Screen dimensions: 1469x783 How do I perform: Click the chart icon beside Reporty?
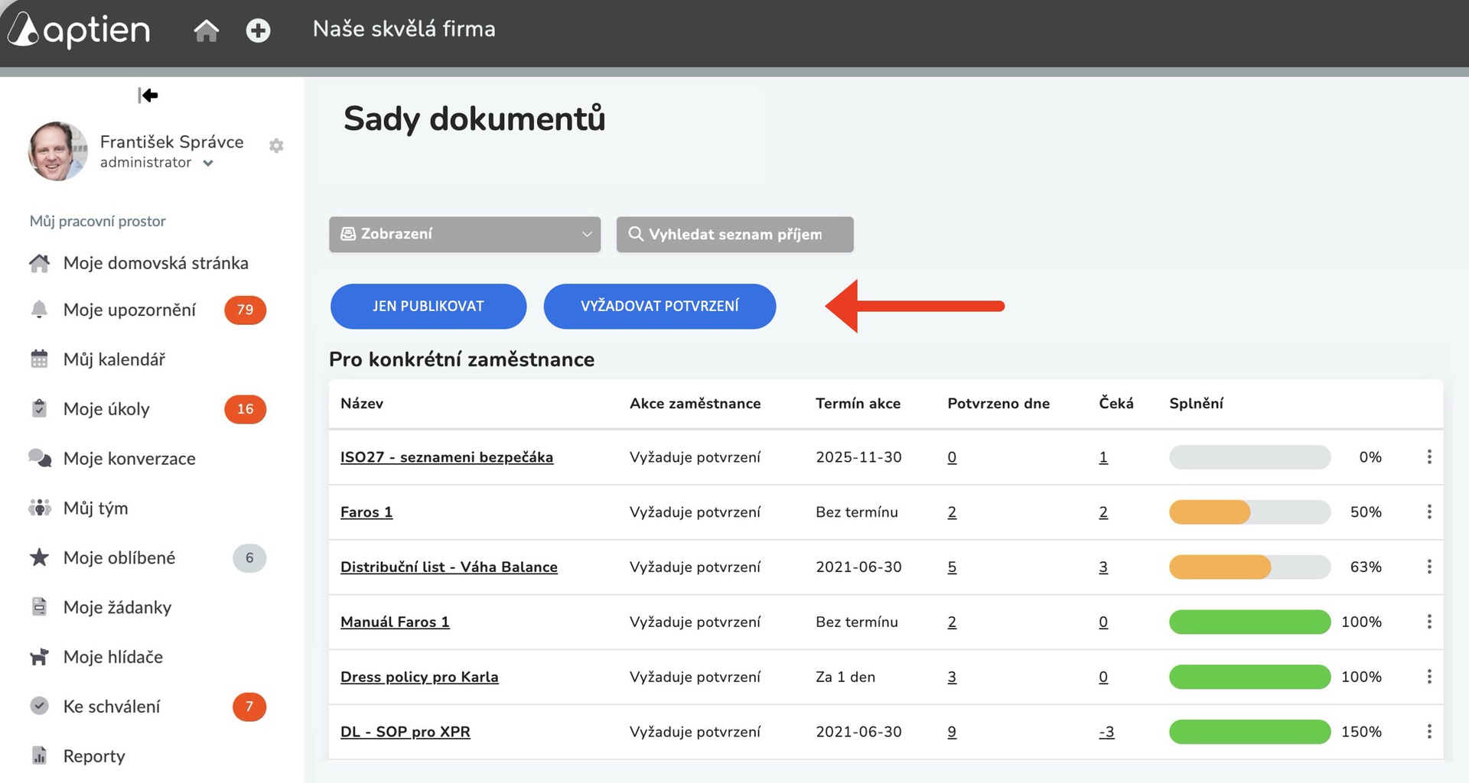point(39,755)
